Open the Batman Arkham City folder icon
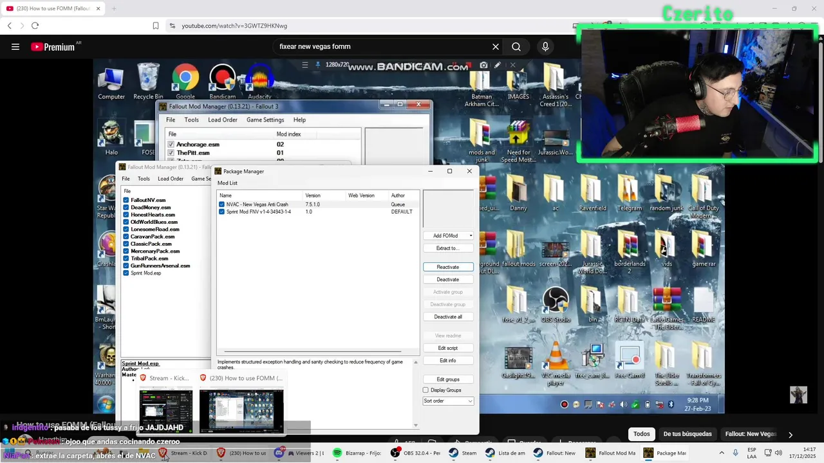Screen dimensions: 824x463 tap(482, 89)
